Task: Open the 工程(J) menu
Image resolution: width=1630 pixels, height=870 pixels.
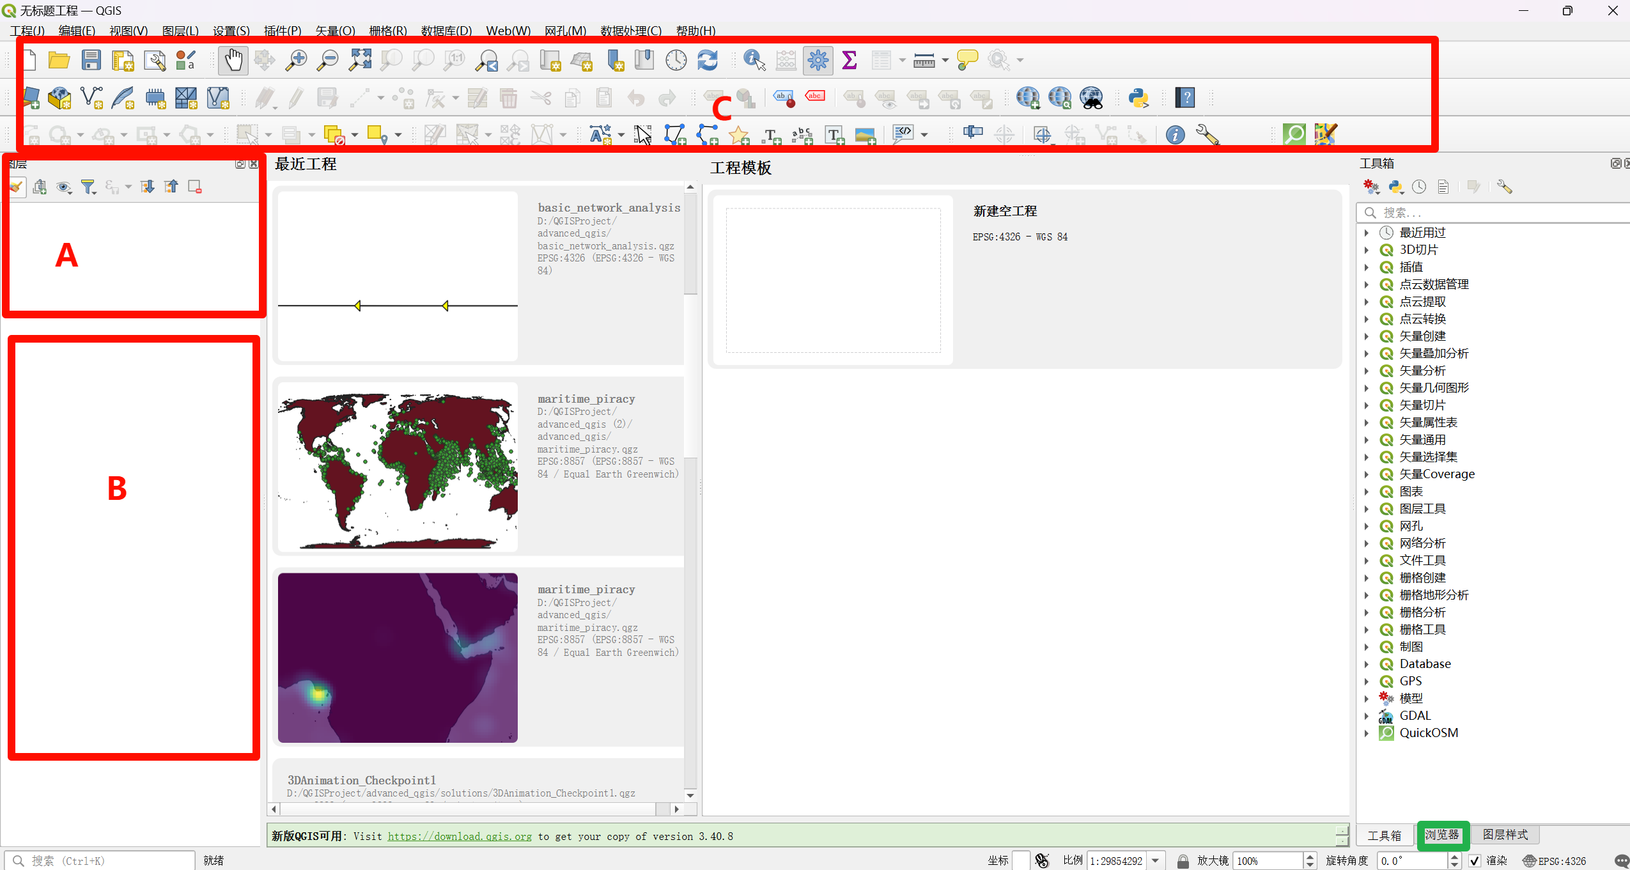Action: (27, 31)
